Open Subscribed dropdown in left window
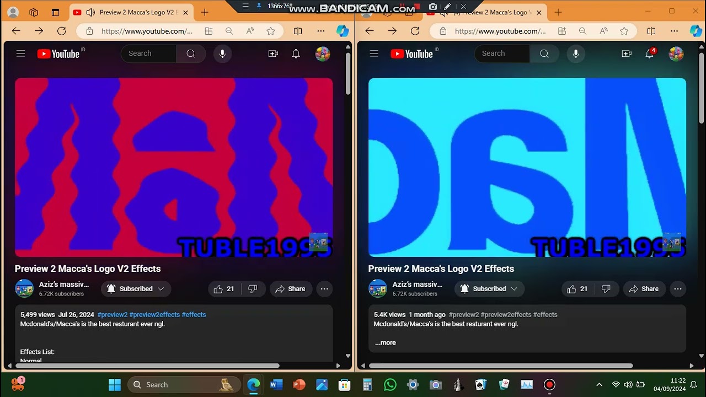The image size is (706, 397). click(x=136, y=289)
